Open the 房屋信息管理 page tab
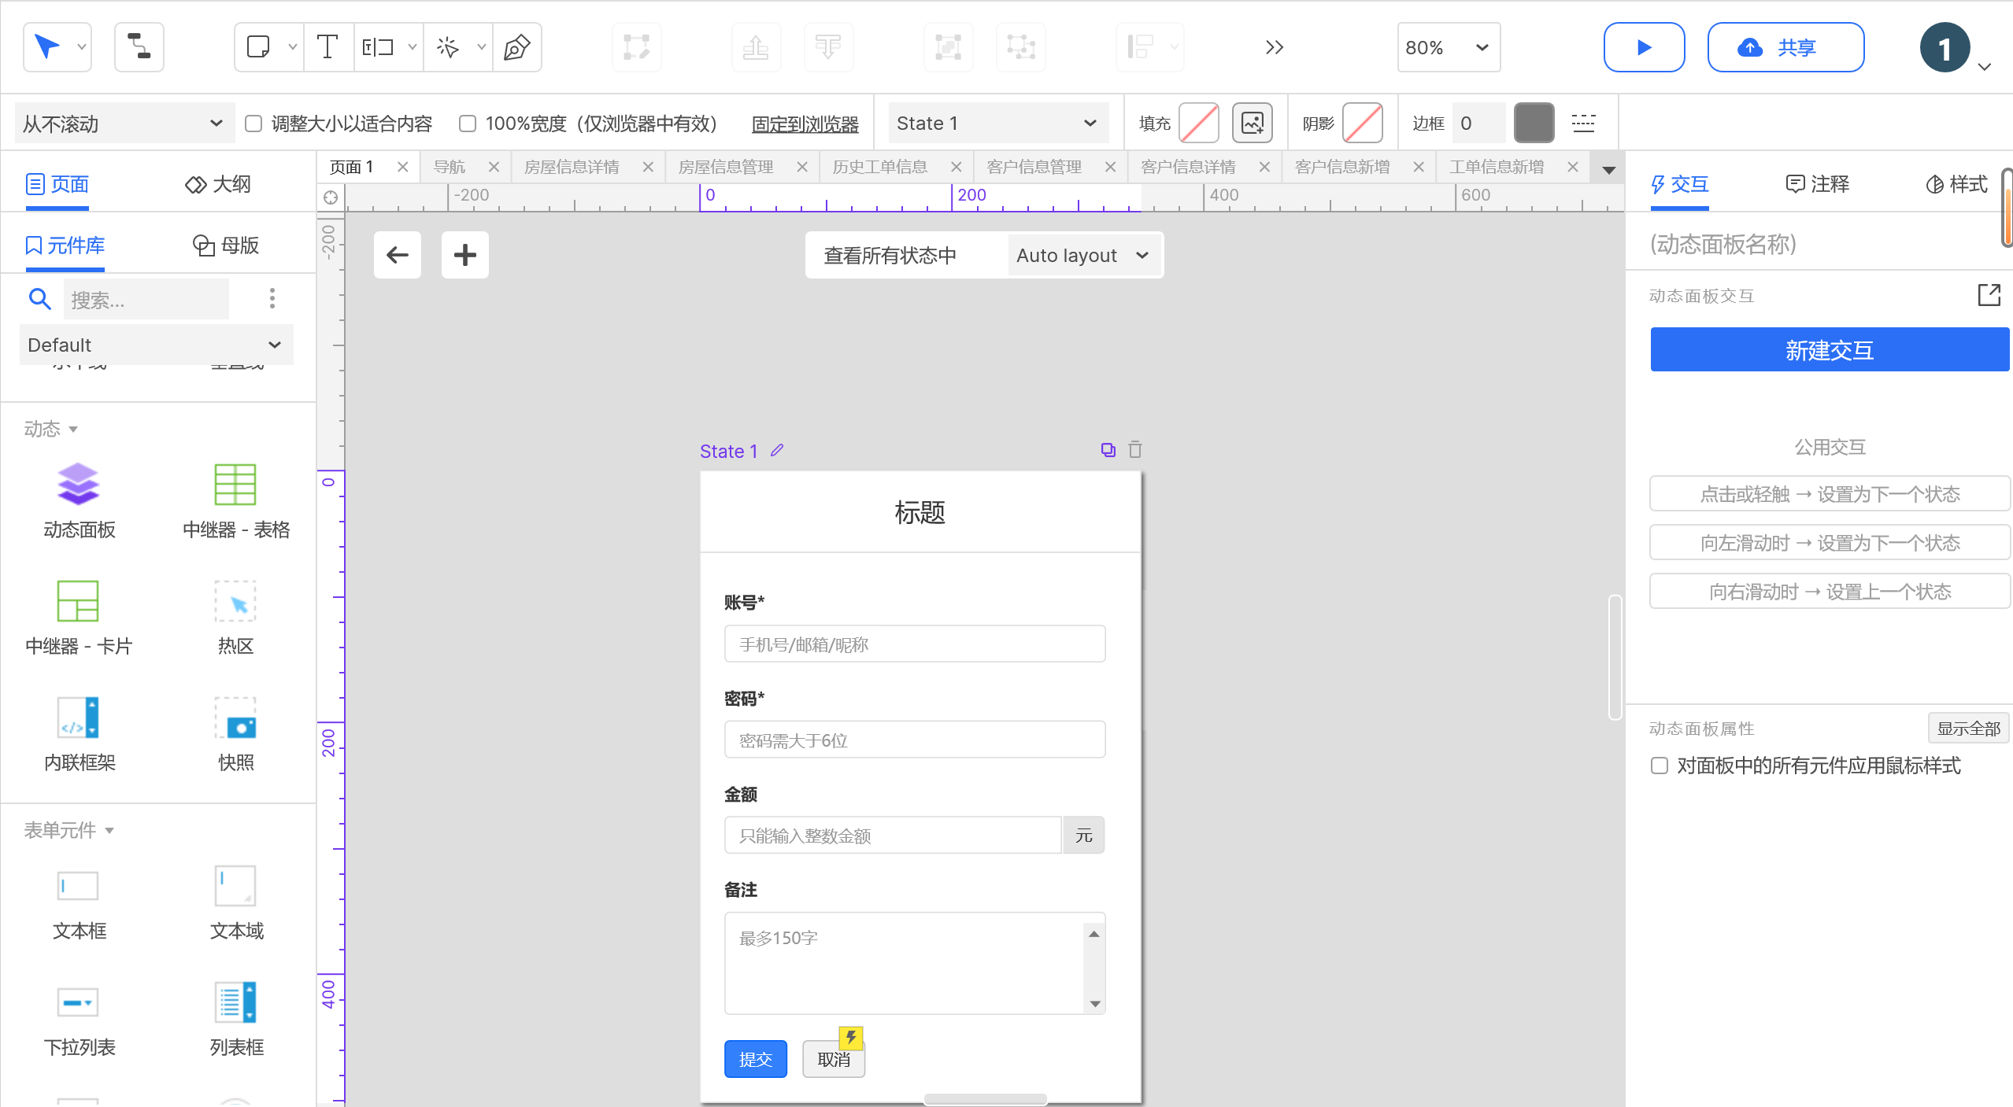2013x1107 pixels. [x=726, y=167]
